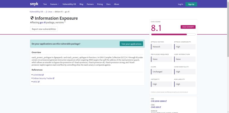Click Integrity value High
The image size is (229, 113).
[161, 84]
